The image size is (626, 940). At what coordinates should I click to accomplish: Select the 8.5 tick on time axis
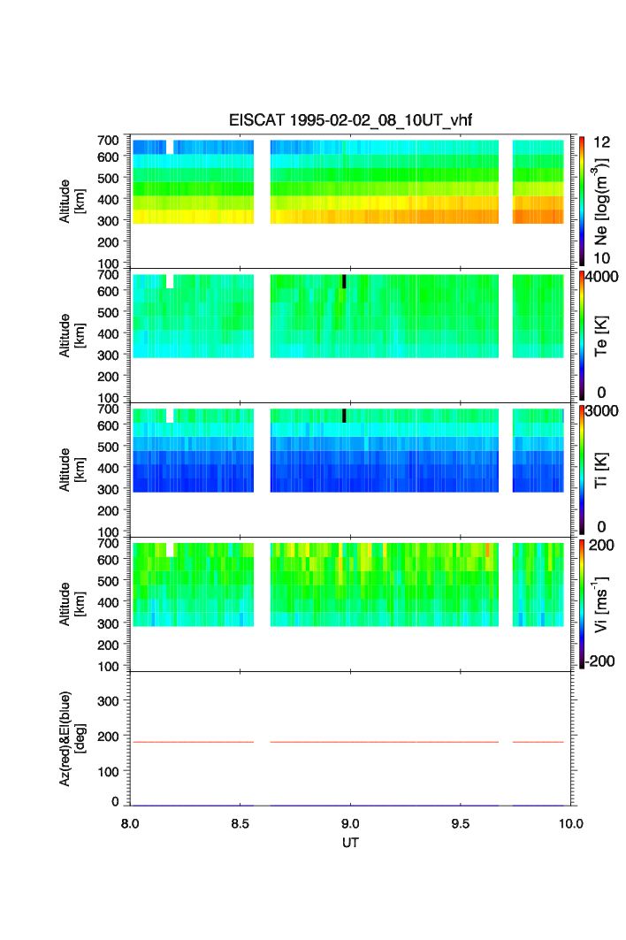(x=240, y=823)
